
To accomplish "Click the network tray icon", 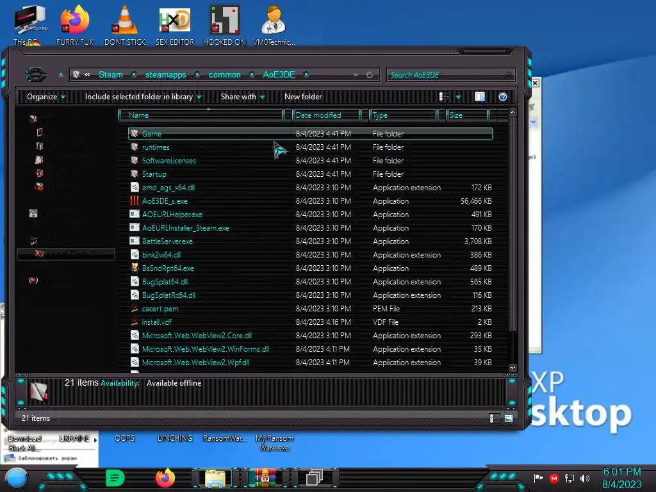I will tap(570, 478).
